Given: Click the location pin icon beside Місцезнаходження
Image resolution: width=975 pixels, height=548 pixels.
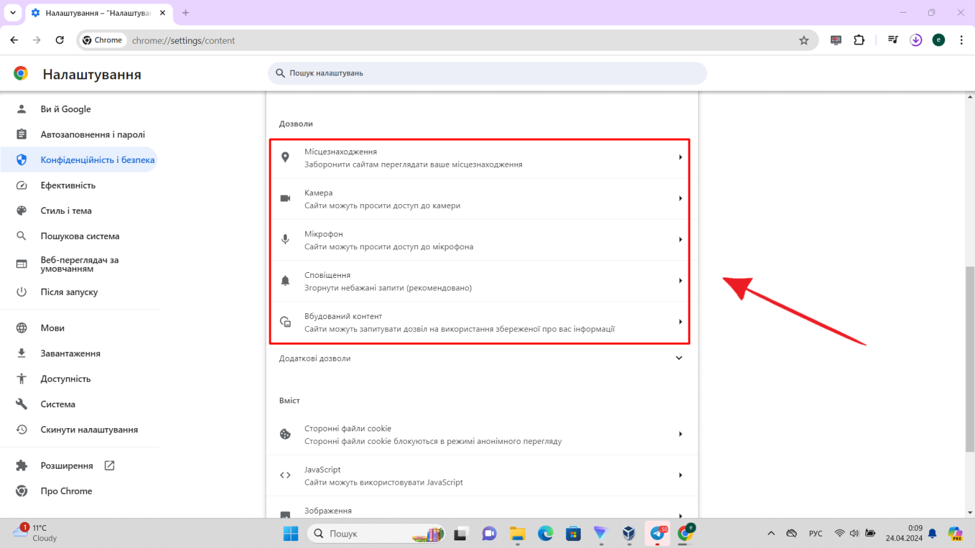Looking at the screenshot, I should pyautogui.click(x=285, y=157).
